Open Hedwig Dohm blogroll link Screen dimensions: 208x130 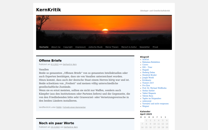pyautogui.click(x=149, y=72)
